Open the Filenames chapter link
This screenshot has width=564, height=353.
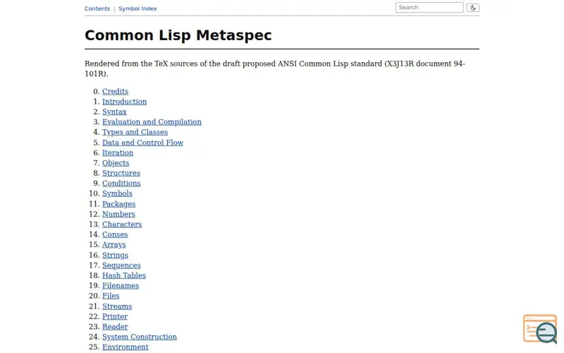point(121,286)
